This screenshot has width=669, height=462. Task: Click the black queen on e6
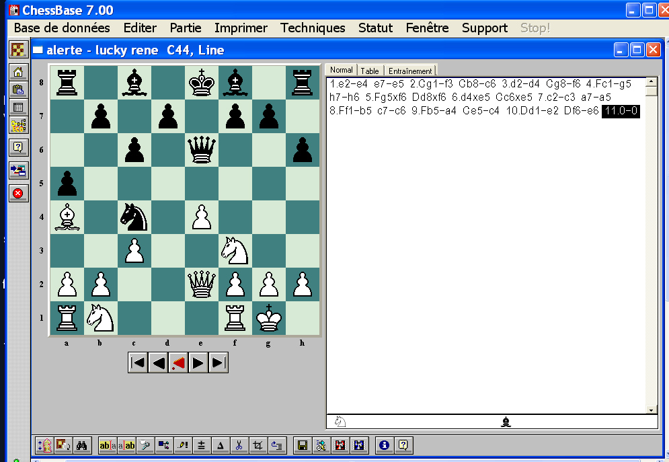coord(202,150)
